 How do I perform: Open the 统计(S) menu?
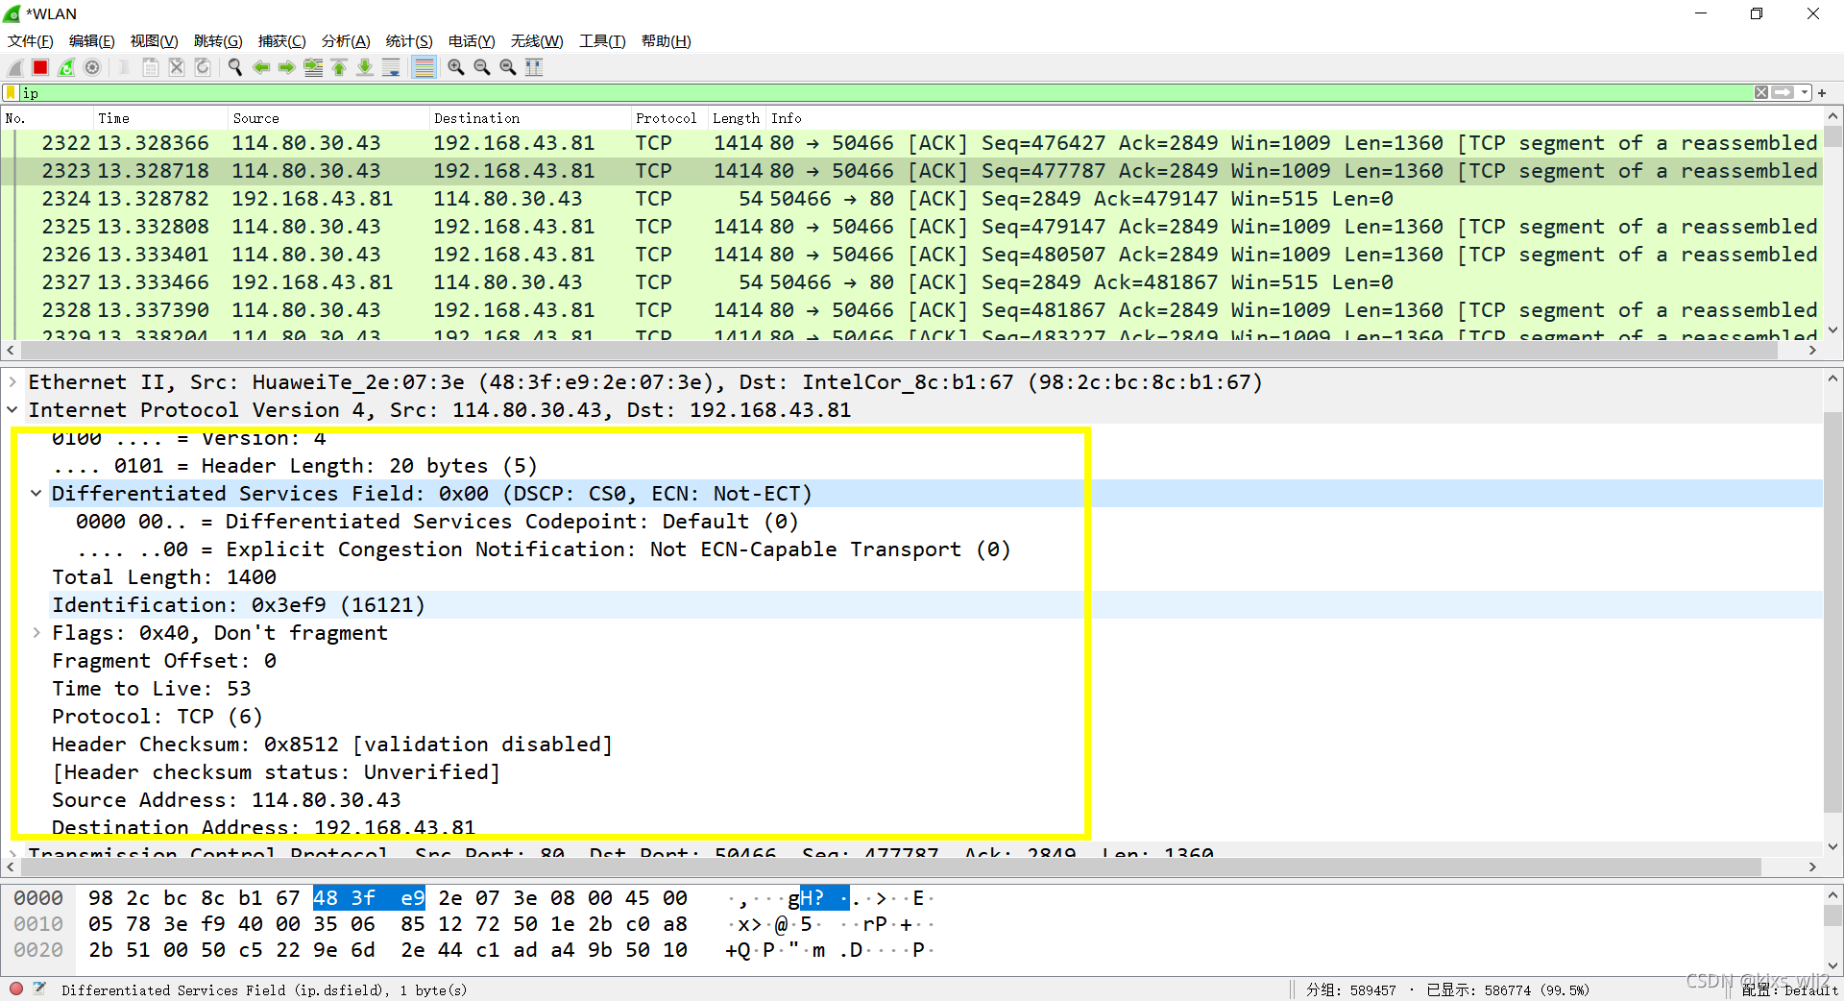409,41
